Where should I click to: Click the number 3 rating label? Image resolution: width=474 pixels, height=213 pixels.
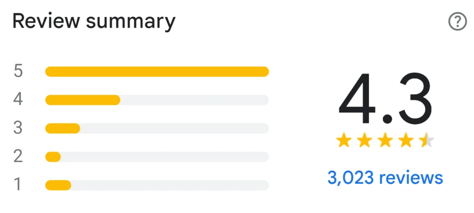[19, 128]
